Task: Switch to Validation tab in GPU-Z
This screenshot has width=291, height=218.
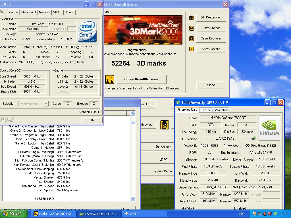Action: point(221,110)
